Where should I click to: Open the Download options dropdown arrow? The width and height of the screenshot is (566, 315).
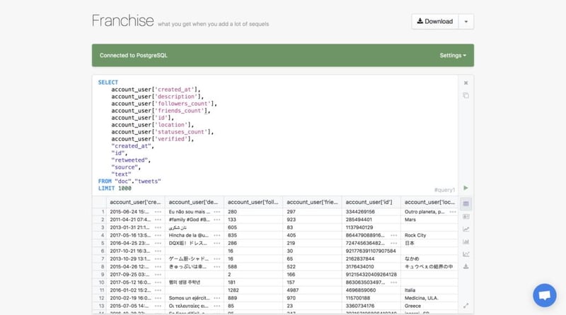point(466,22)
